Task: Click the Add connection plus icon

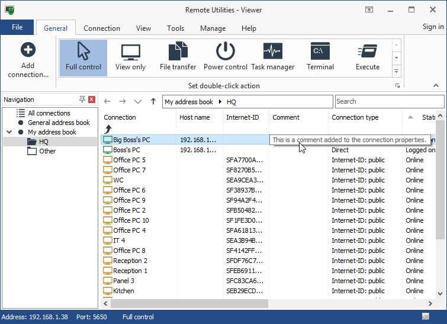Action: point(28,50)
